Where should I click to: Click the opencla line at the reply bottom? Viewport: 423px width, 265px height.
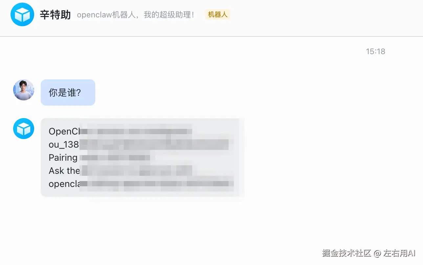141,184
